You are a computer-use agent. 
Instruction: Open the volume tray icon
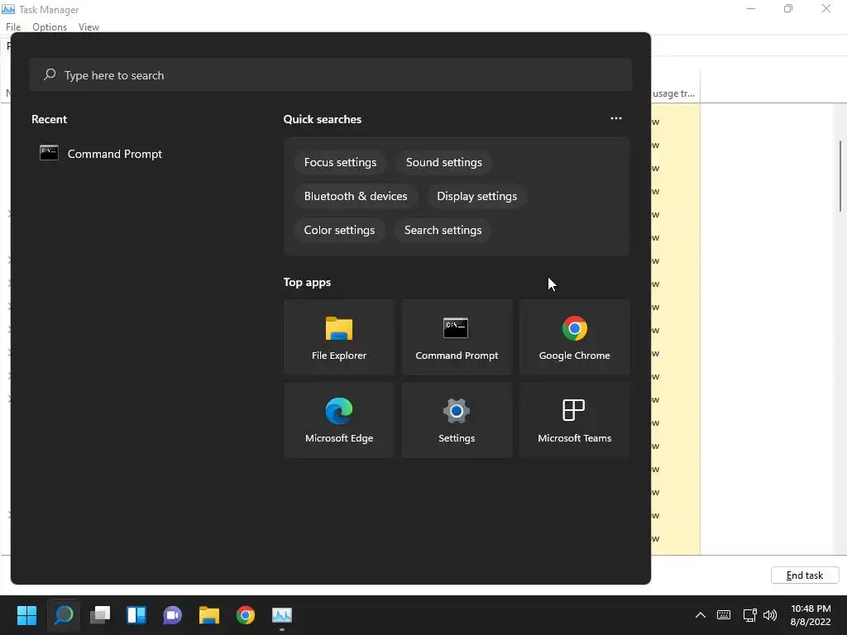point(770,615)
